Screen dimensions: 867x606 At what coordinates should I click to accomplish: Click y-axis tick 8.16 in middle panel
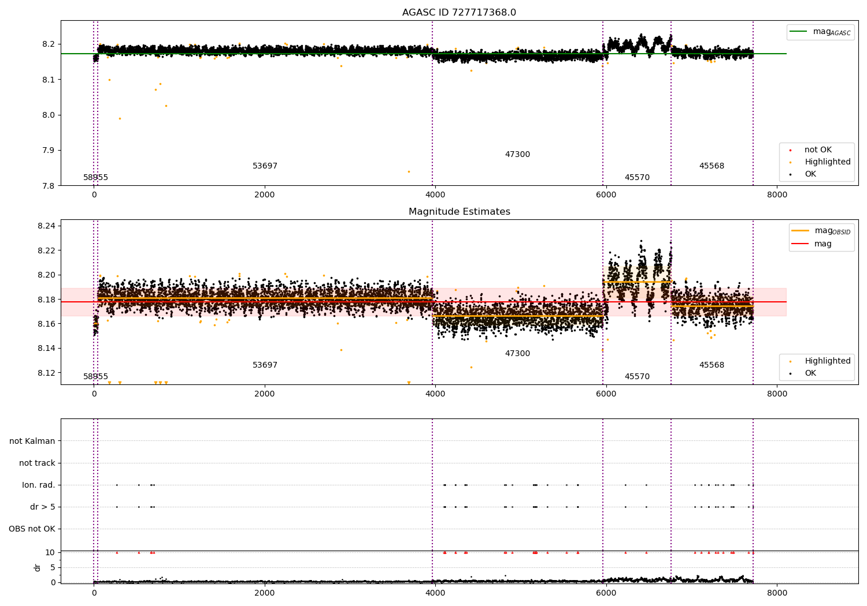[x=46, y=324]
